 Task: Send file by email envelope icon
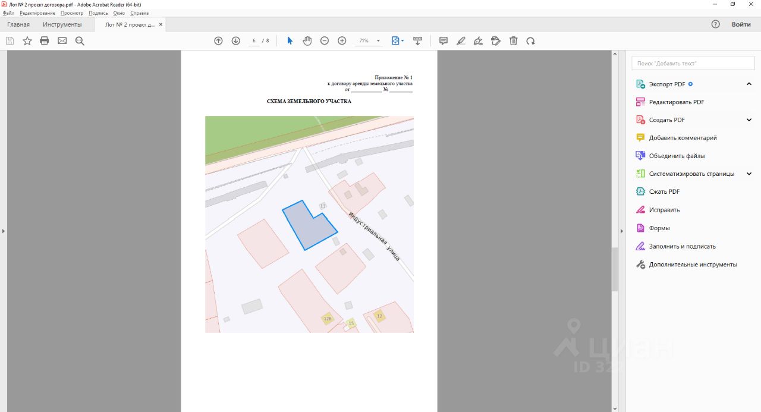tap(62, 41)
